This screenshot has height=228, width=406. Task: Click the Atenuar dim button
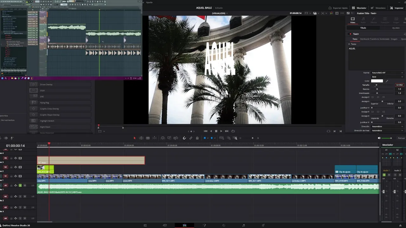401,138
